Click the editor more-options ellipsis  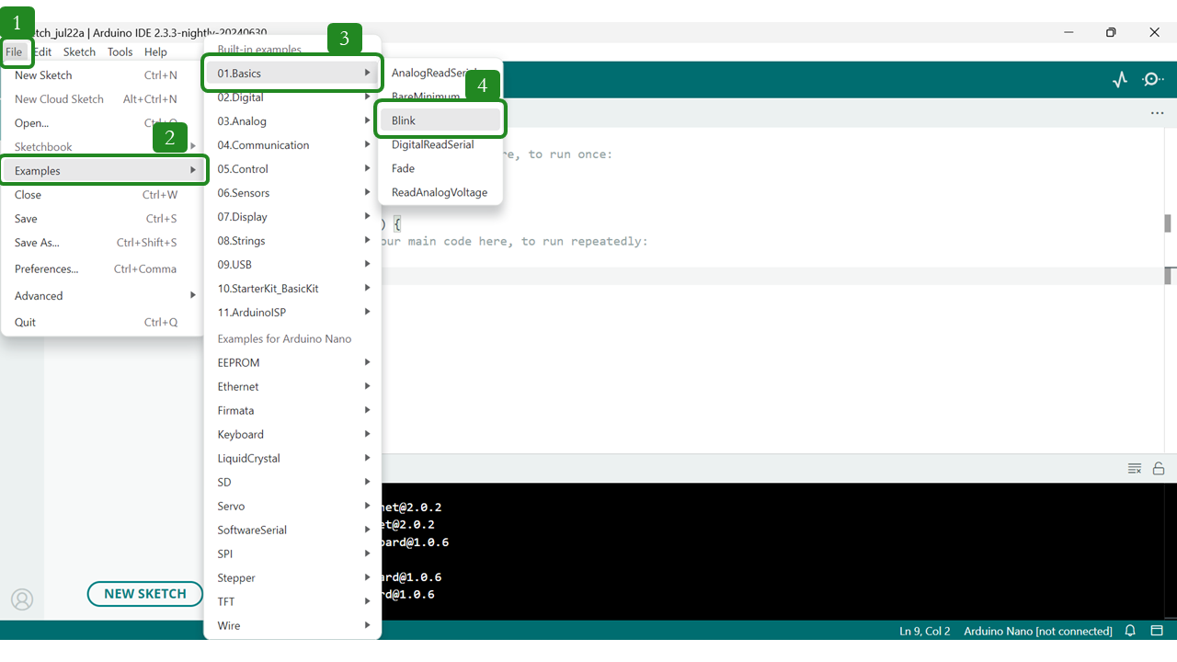[1157, 113]
